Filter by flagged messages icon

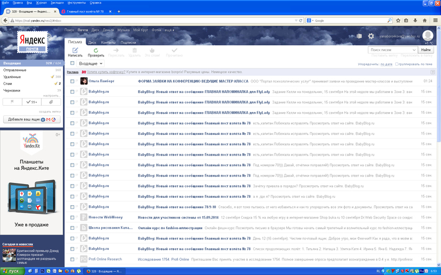[x=13, y=101]
